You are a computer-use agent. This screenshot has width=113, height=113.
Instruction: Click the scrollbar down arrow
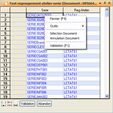pyautogui.click(x=107, y=96)
